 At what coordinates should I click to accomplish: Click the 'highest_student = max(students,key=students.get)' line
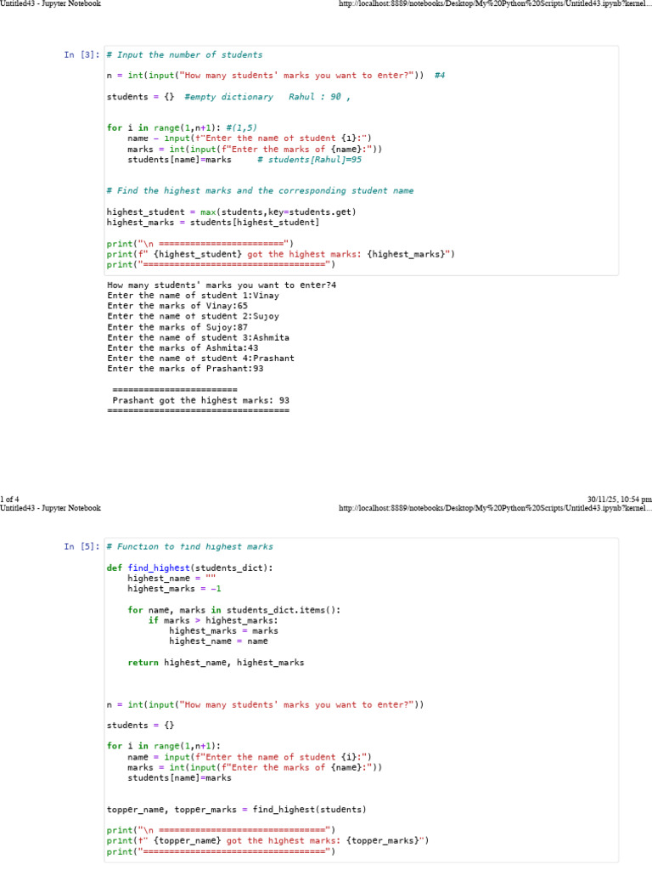tap(231, 212)
